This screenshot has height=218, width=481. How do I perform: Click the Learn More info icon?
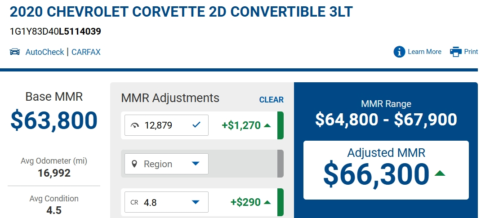pos(399,52)
